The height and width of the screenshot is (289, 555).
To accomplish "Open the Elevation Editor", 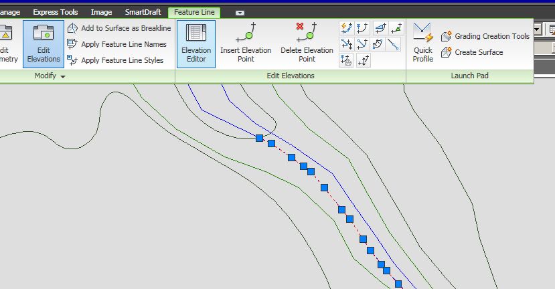I will pos(196,44).
